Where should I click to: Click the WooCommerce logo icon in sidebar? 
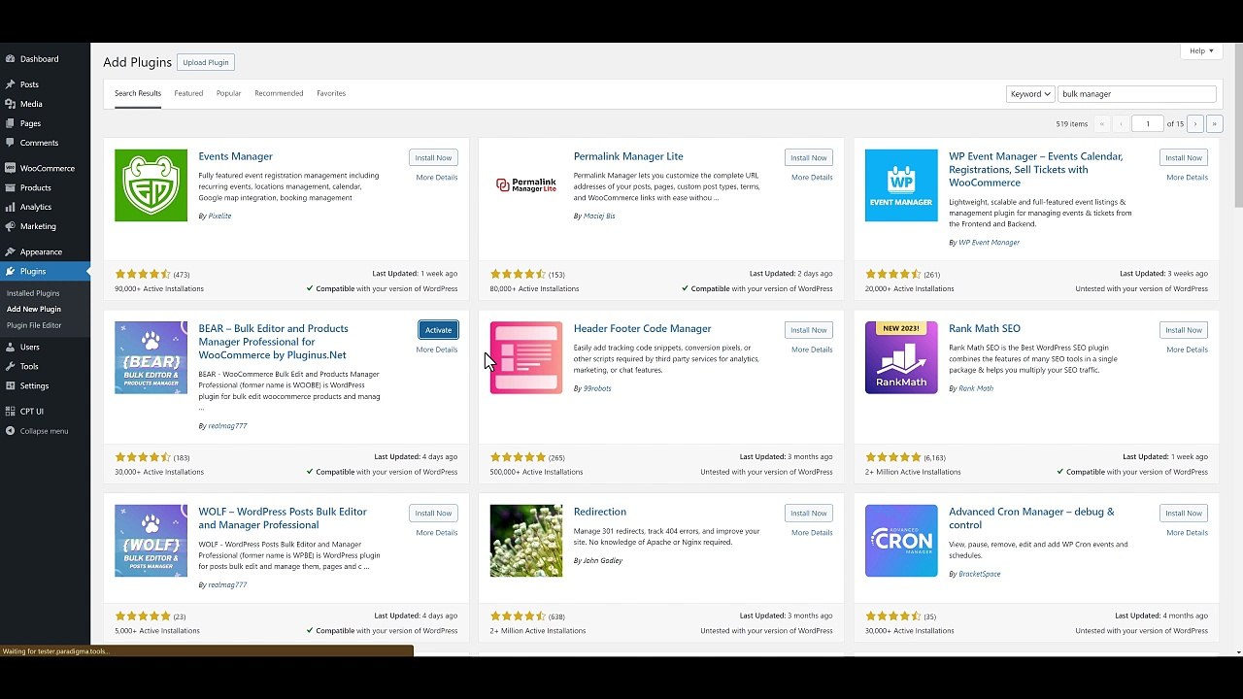pyautogui.click(x=11, y=168)
